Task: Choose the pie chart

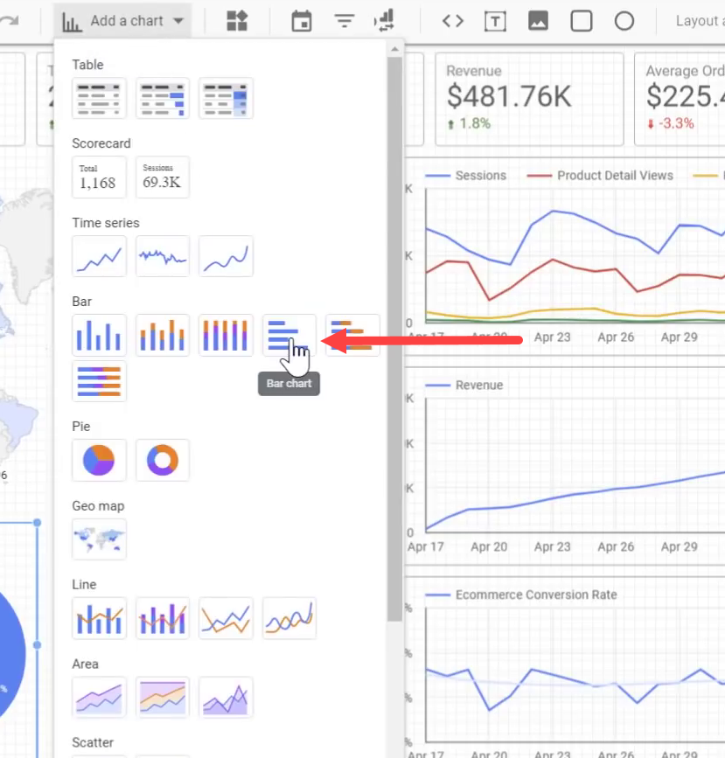Action: [x=99, y=460]
